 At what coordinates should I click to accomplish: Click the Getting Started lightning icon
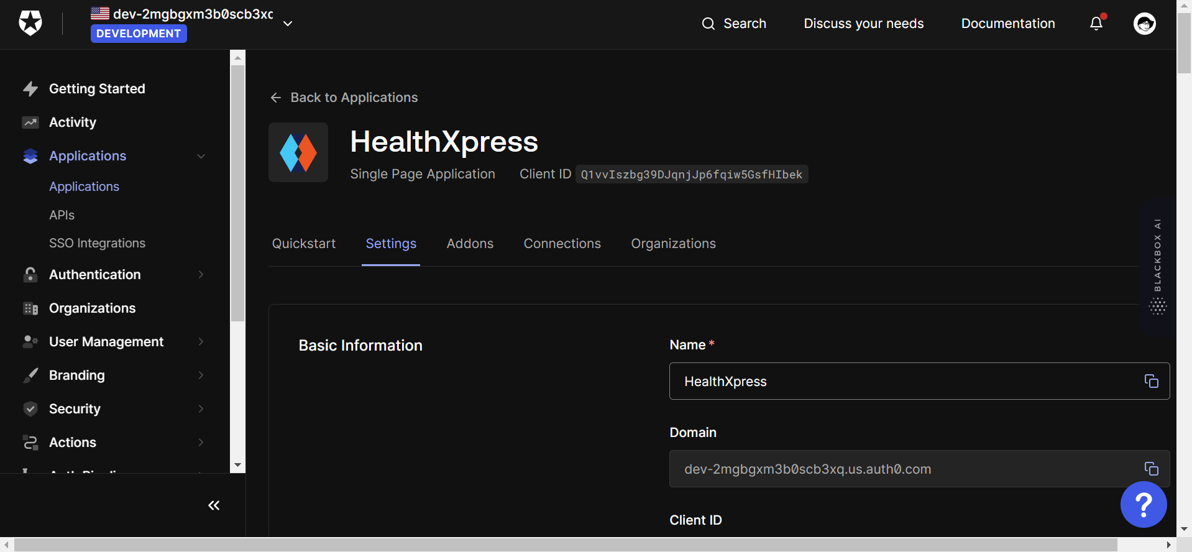(30, 89)
